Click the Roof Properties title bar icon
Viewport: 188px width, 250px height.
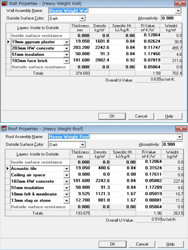(x=4, y=129)
